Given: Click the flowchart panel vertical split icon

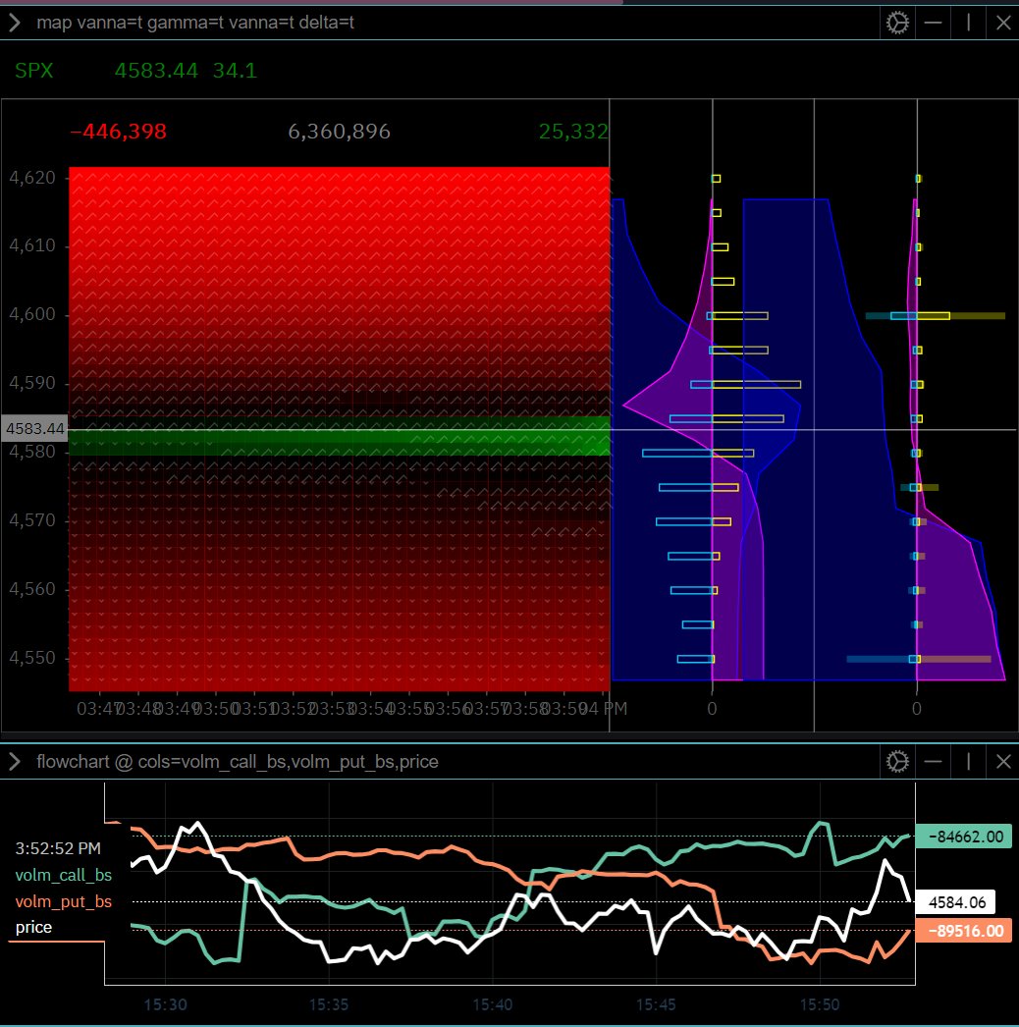Looking at the screenshot, I should click(x=969, y=762).
